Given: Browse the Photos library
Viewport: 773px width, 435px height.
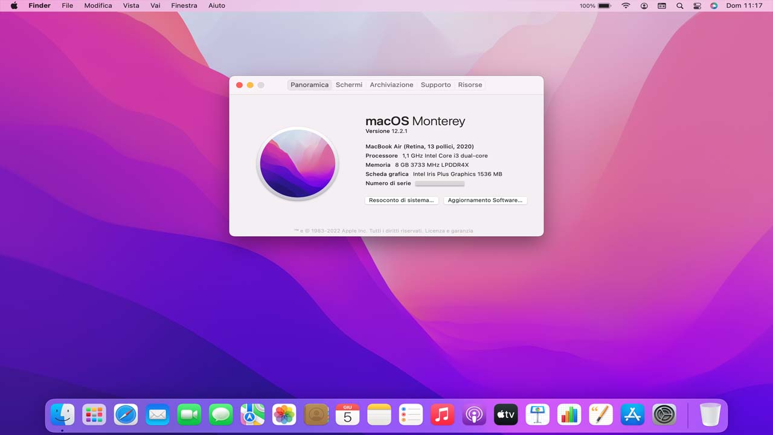Looking at the screenshot, I should point(284,414).
